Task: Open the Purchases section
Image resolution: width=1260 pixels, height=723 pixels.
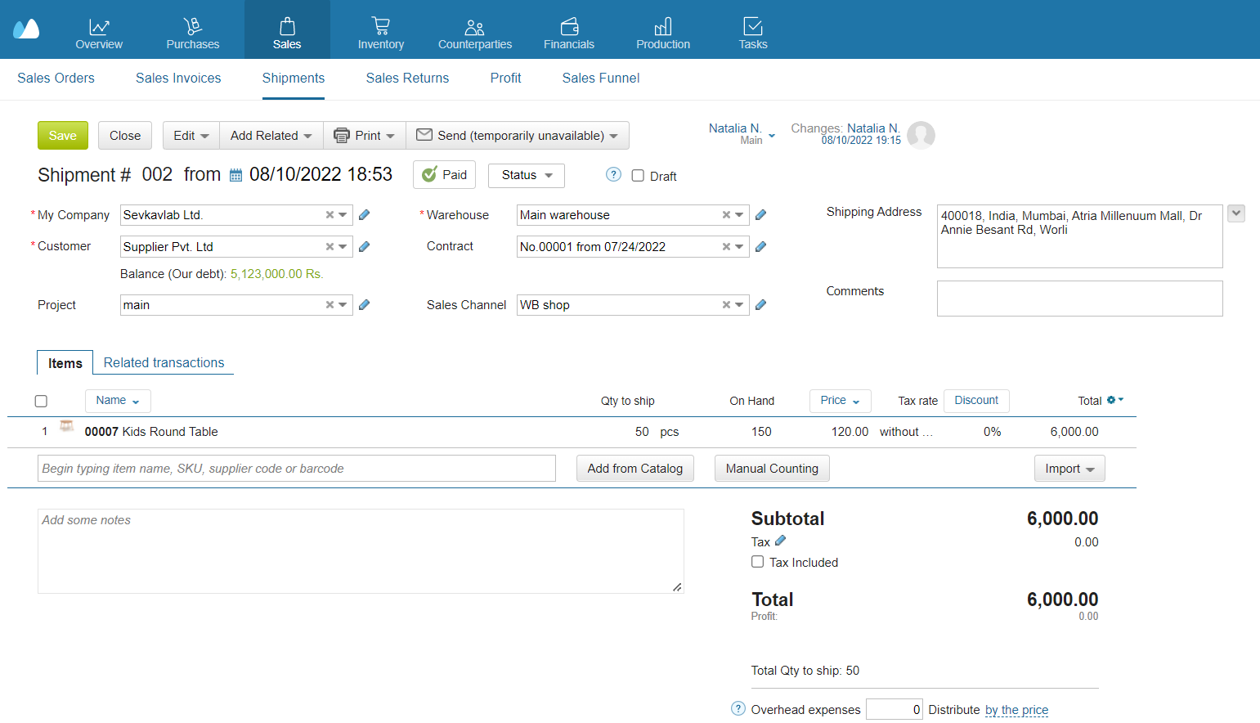Action: 193,34
